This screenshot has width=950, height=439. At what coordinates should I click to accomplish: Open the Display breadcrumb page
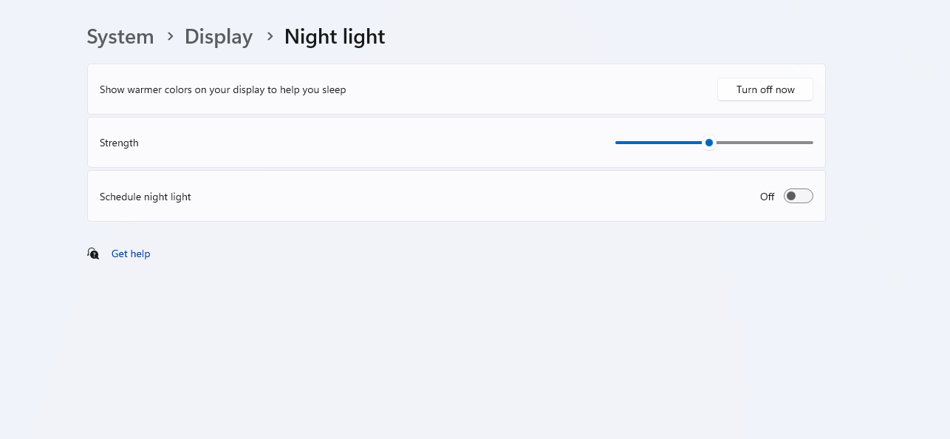pyautogui.click(x=219, y=36)
